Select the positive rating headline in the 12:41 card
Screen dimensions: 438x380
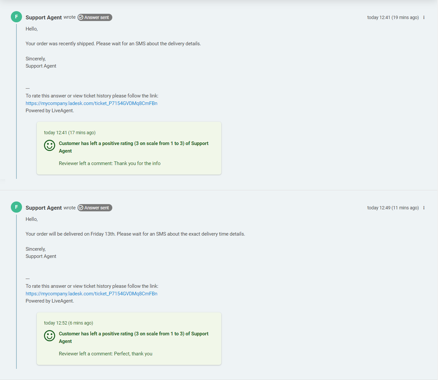(x=133, y=143)
